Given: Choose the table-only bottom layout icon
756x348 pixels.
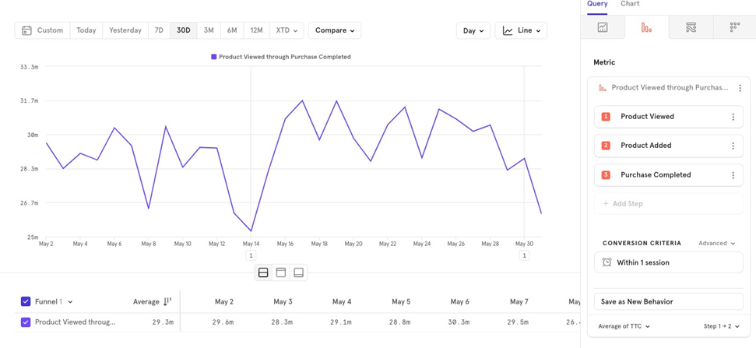Looking at the screenshot, I should [298, 272].
